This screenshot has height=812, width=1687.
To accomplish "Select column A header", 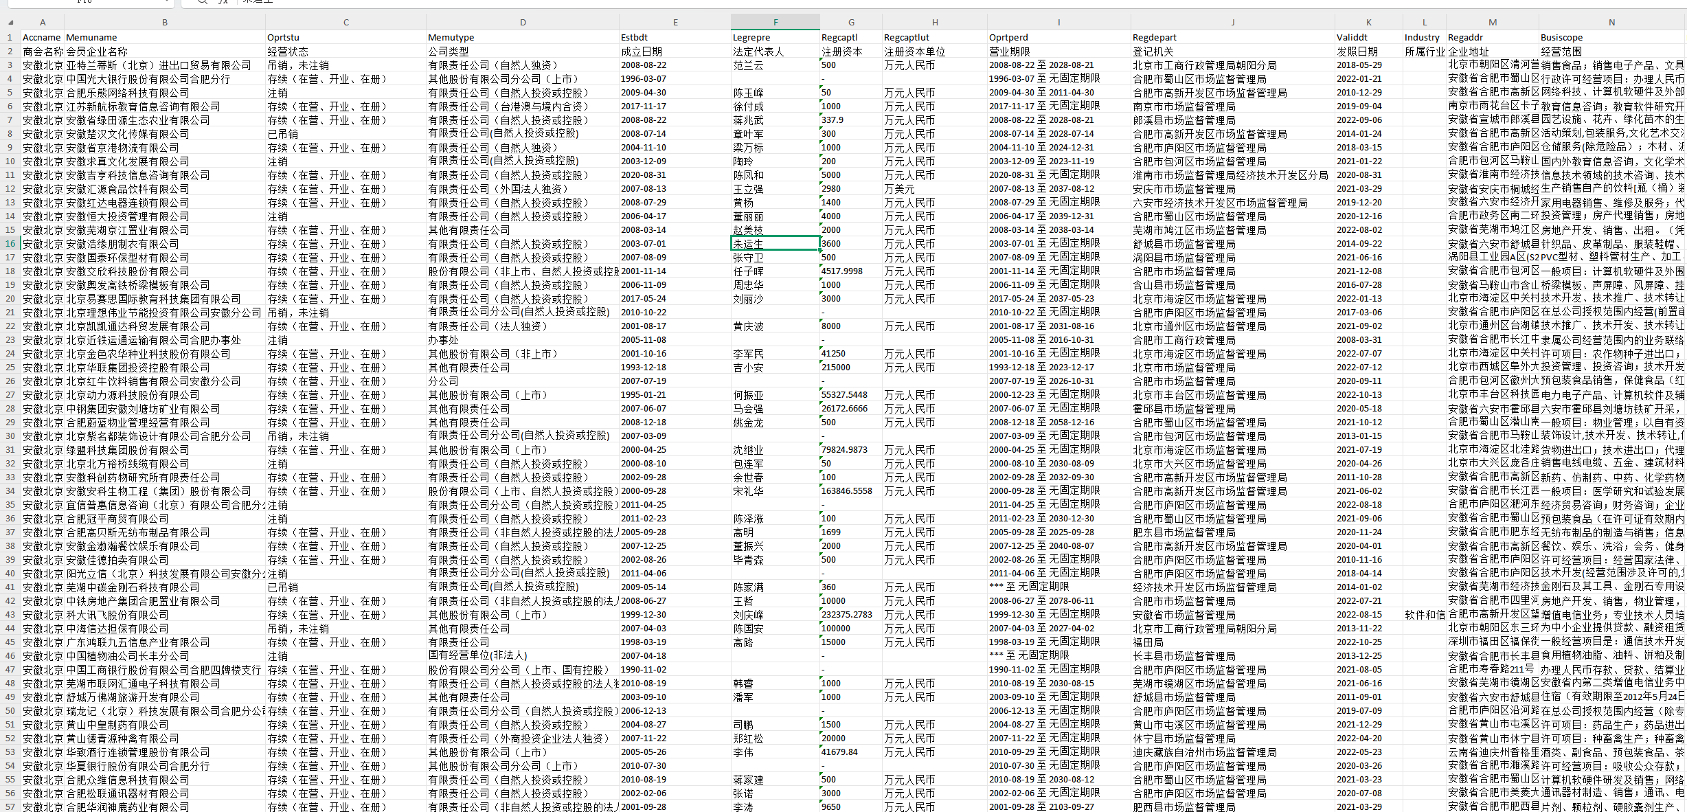I will point(42,22).
